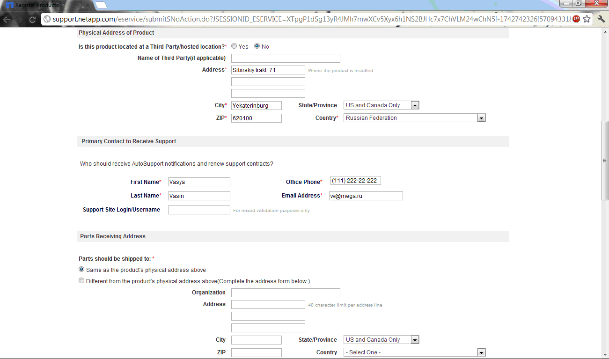Click the globe site info icon

click(x=47, y=19)
